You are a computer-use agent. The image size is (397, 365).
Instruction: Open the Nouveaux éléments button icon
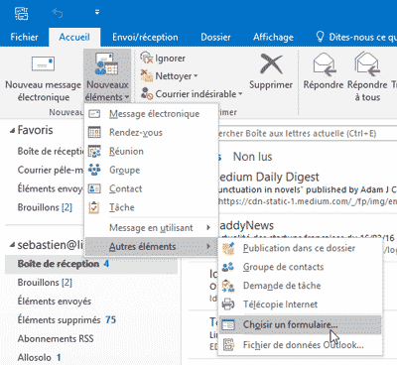click(x=106, y=64)
